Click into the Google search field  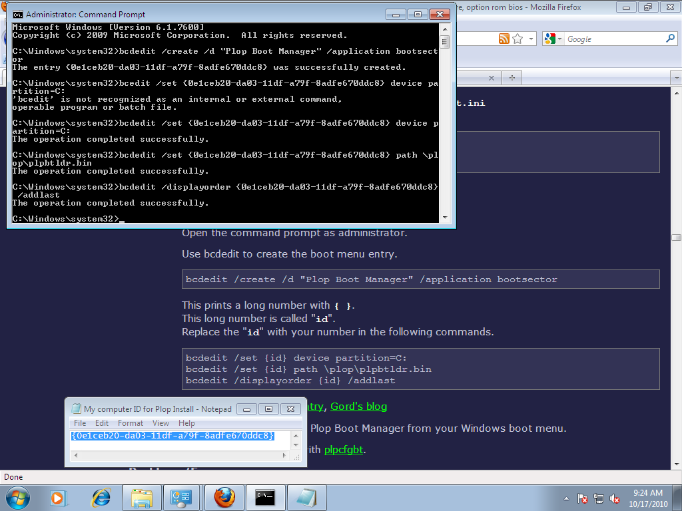point(614,39)
